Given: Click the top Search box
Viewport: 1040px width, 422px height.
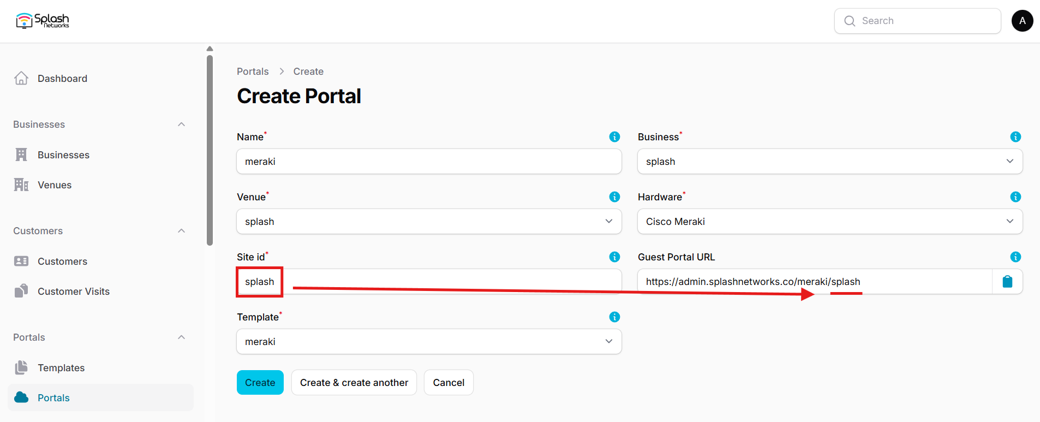Looking at the screenshot, I should 917,21.
